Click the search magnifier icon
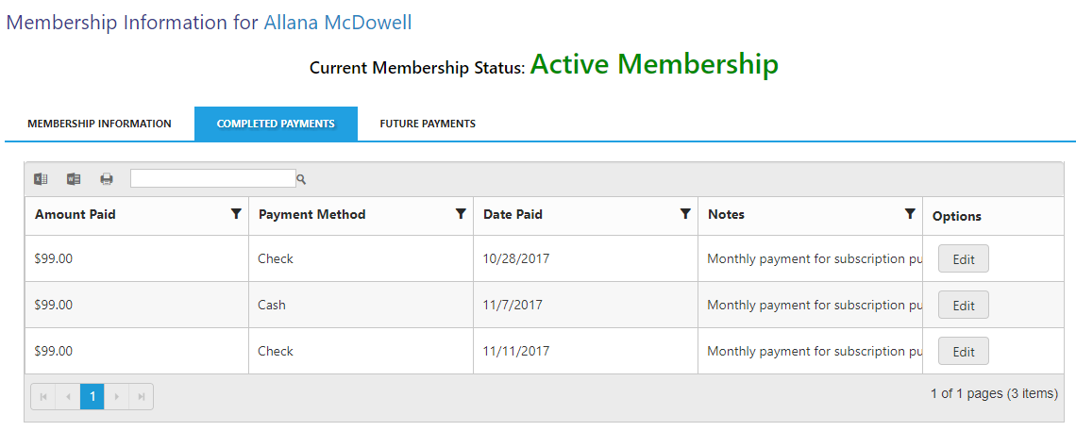The image size is (1076, 431). pos(302,179)
